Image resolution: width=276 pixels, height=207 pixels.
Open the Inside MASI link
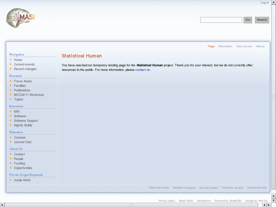point(22,180)
